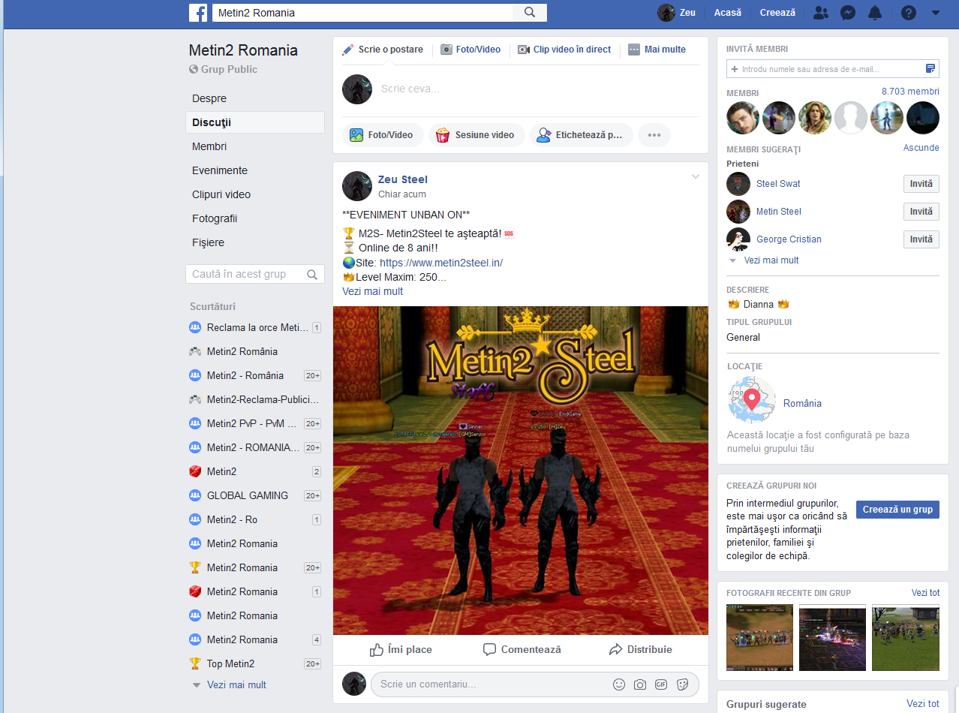This screenshot has width=959, height=713.
Task: Open Fotografii in group navigation
Action: 215,218
